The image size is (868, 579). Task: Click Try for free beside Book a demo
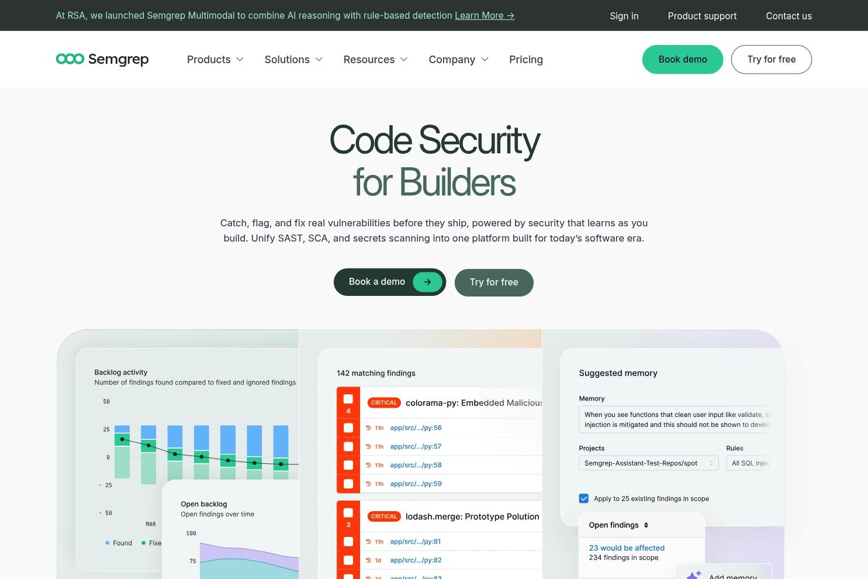pyautogui.click(x=494, y=282)
